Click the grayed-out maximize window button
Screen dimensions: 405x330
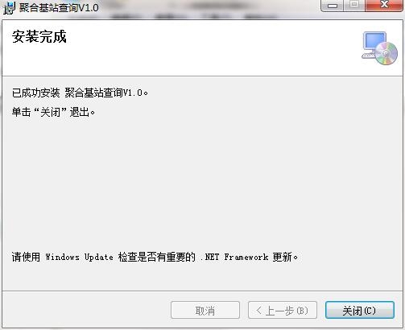354,5
